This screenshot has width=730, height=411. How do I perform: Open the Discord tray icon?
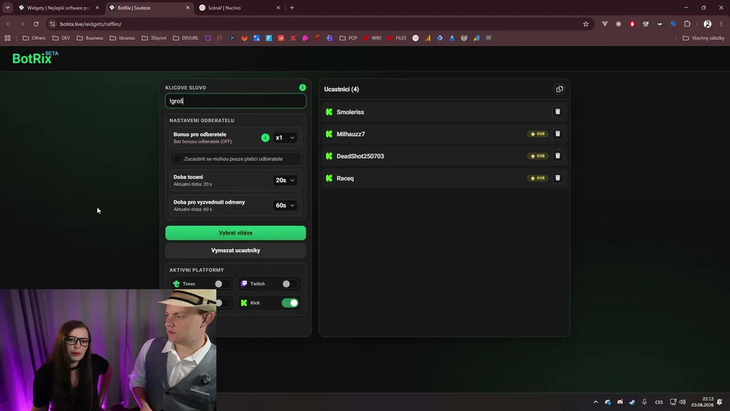[x=620, y=402]
